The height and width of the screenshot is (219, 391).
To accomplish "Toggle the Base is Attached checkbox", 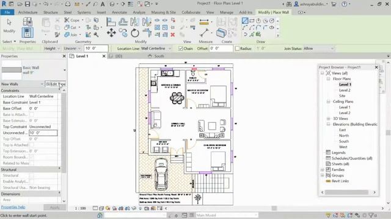I will [x=31, y=114].
